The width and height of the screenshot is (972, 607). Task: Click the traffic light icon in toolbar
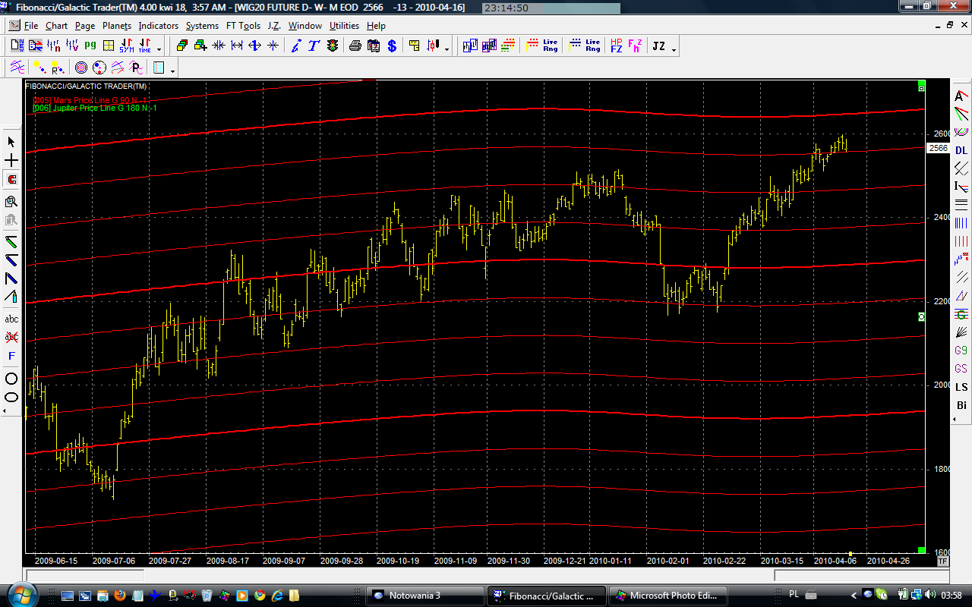coord(332,46)
